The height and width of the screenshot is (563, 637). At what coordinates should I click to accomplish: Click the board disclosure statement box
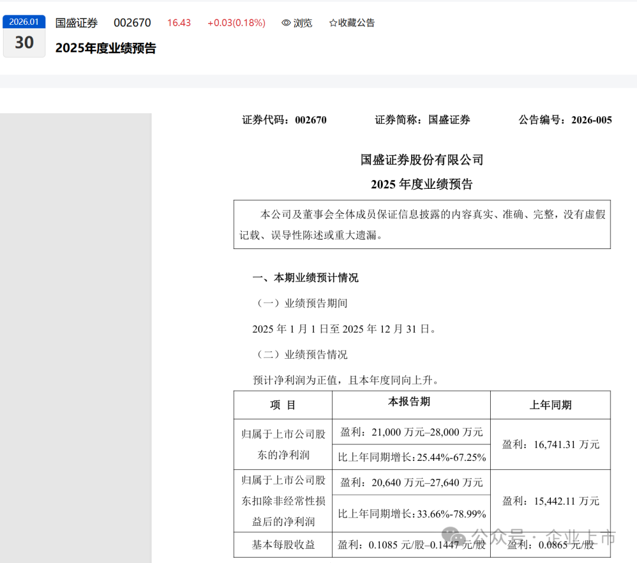(422, 224)
